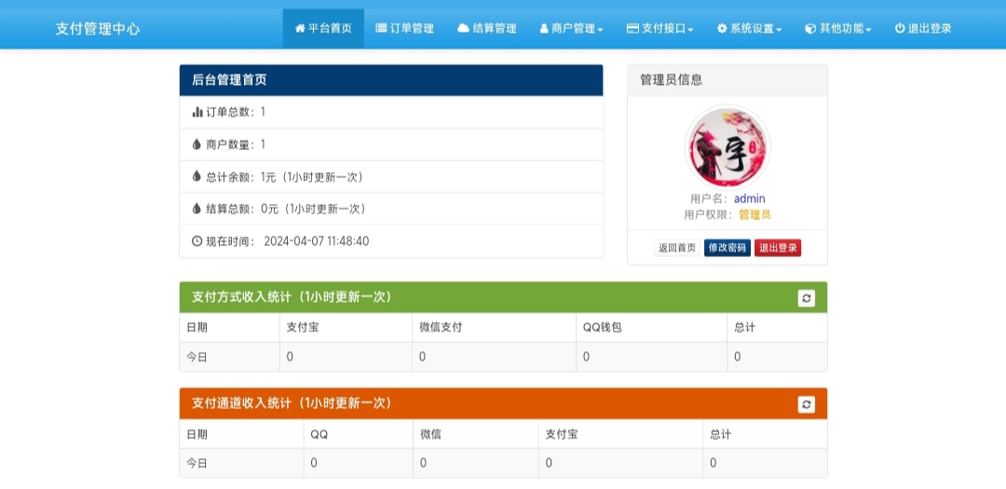Open the 支付接口 dropdown caret
Viewport: 1006px width, 489px height.
point(690,30)
